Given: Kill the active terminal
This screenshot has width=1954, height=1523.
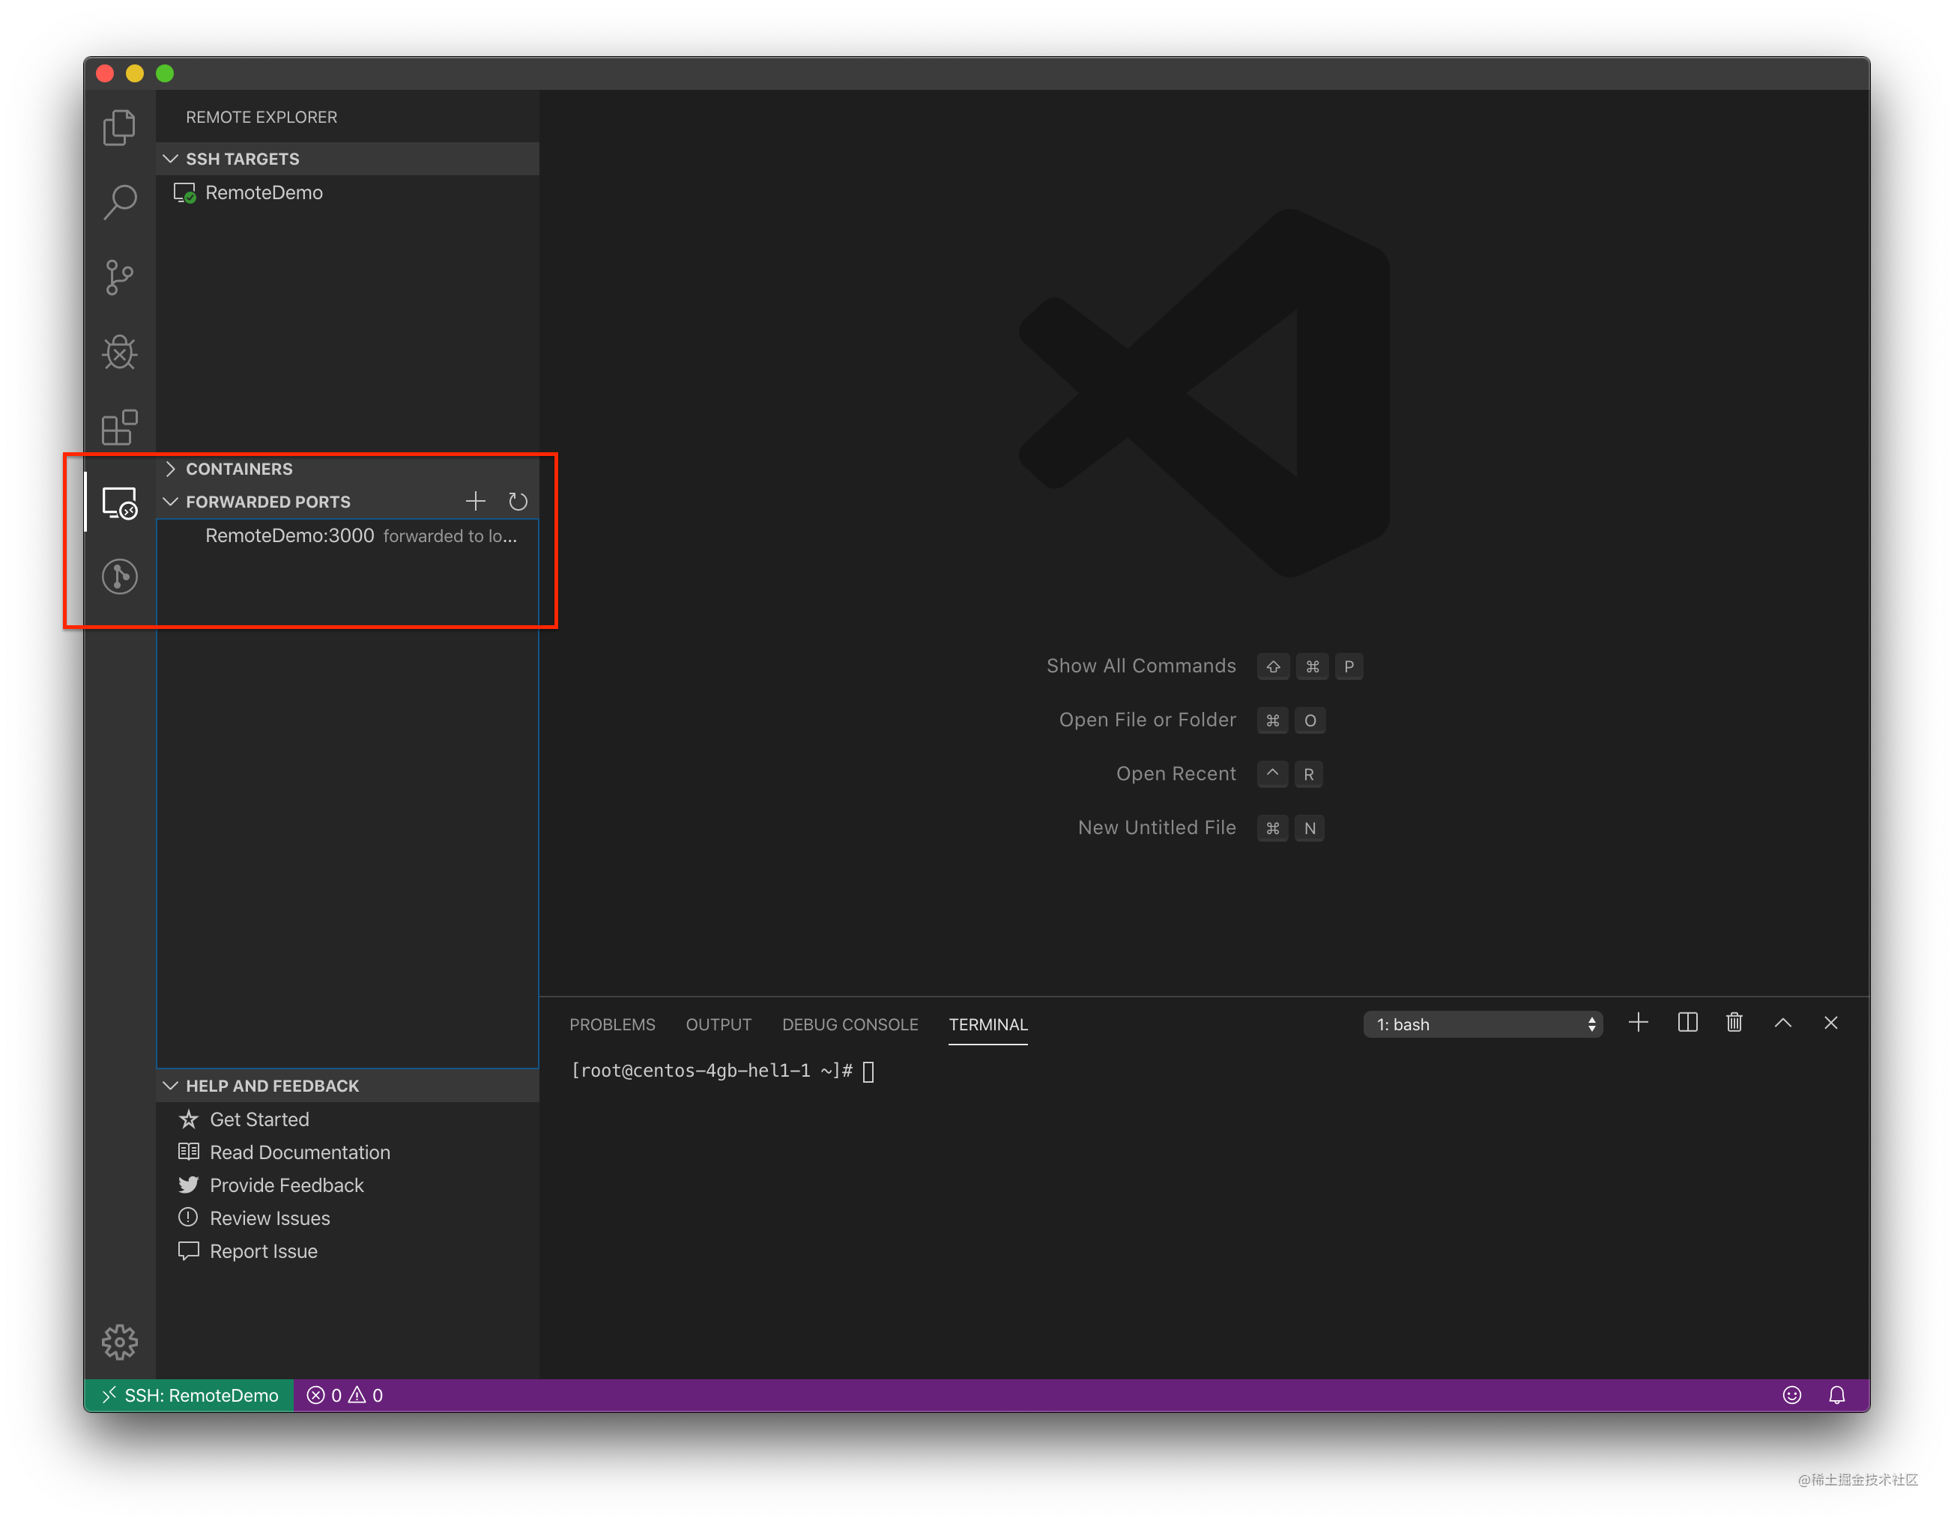Looking at the screenshot, I should 1734,1022.
